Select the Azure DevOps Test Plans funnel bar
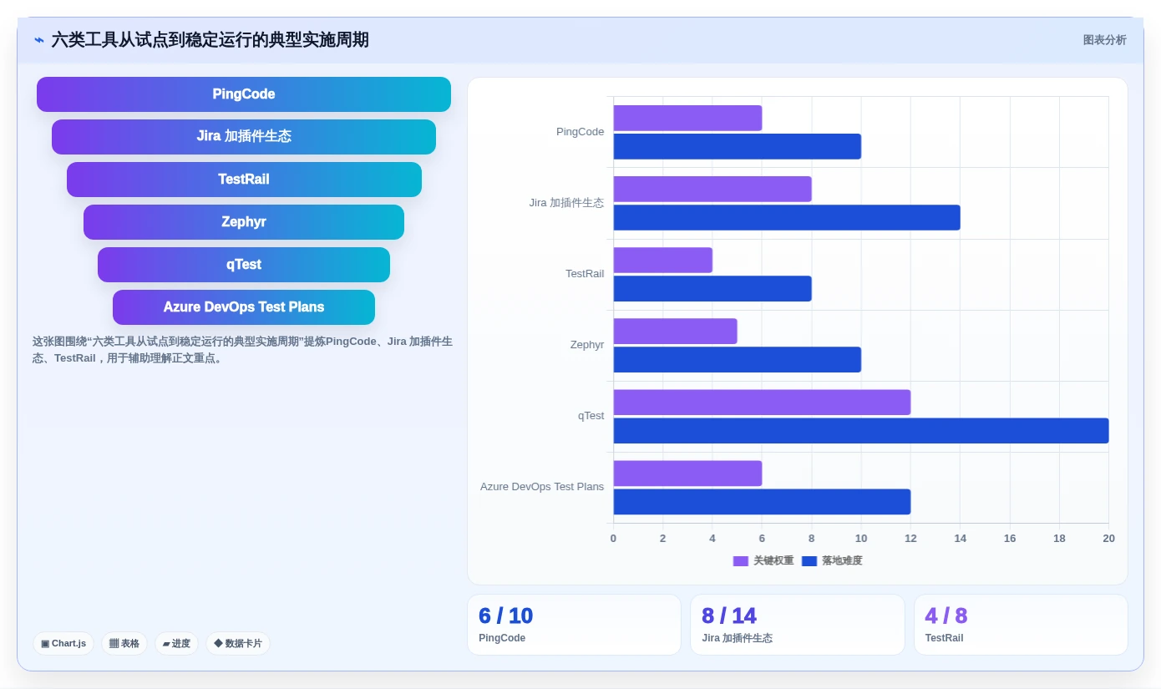The height and width of the screenshot is (689, 1161). 244,307
